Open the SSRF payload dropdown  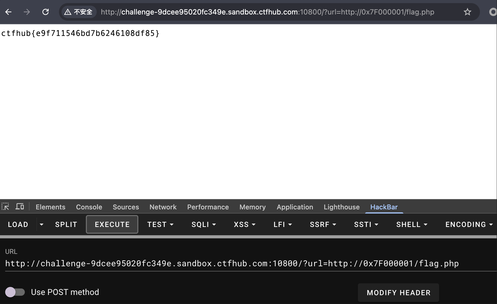click(323, 224)
